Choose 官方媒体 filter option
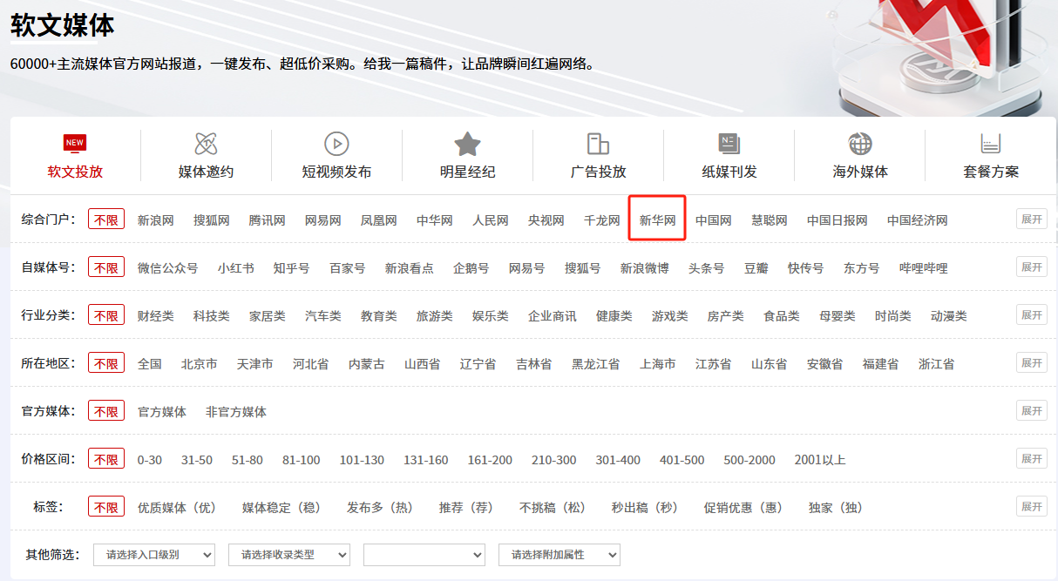 coord(162,412)
